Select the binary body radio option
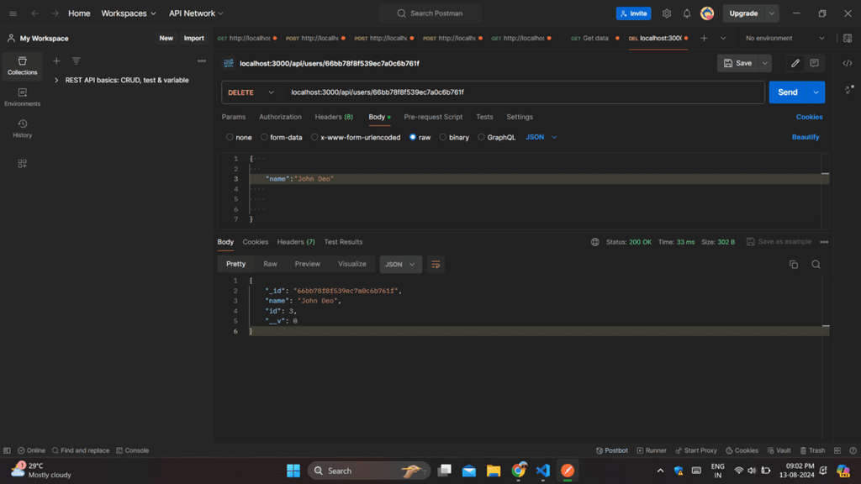 [x=442, y=137]
